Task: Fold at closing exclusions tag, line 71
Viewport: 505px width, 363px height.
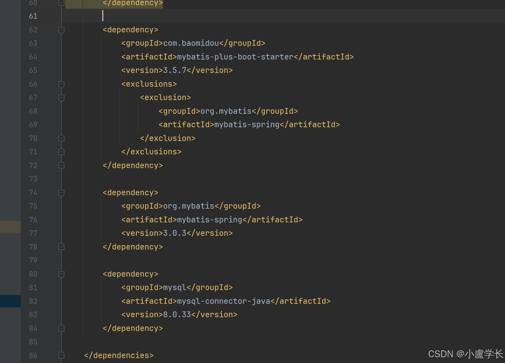Action: point(61,152)
